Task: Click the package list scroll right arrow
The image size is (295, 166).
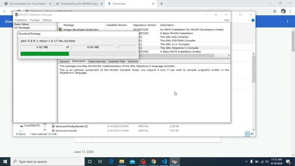Action: pyautogui.click(x=229, y=55)
